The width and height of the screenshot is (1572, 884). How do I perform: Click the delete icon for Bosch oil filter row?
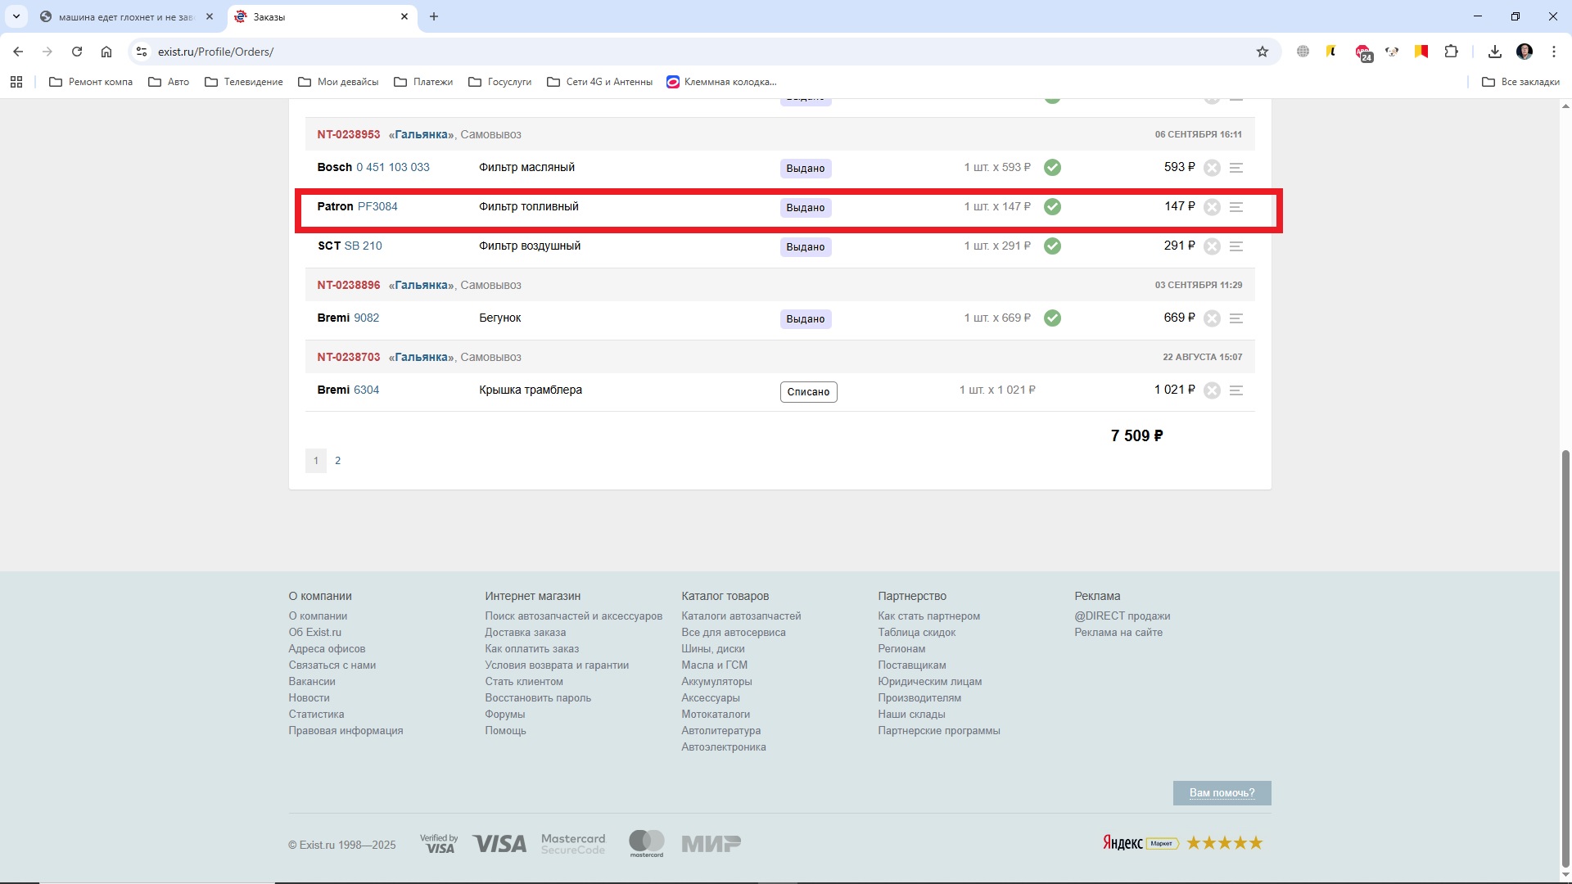pyautogui.click(x=1213, y=168)
